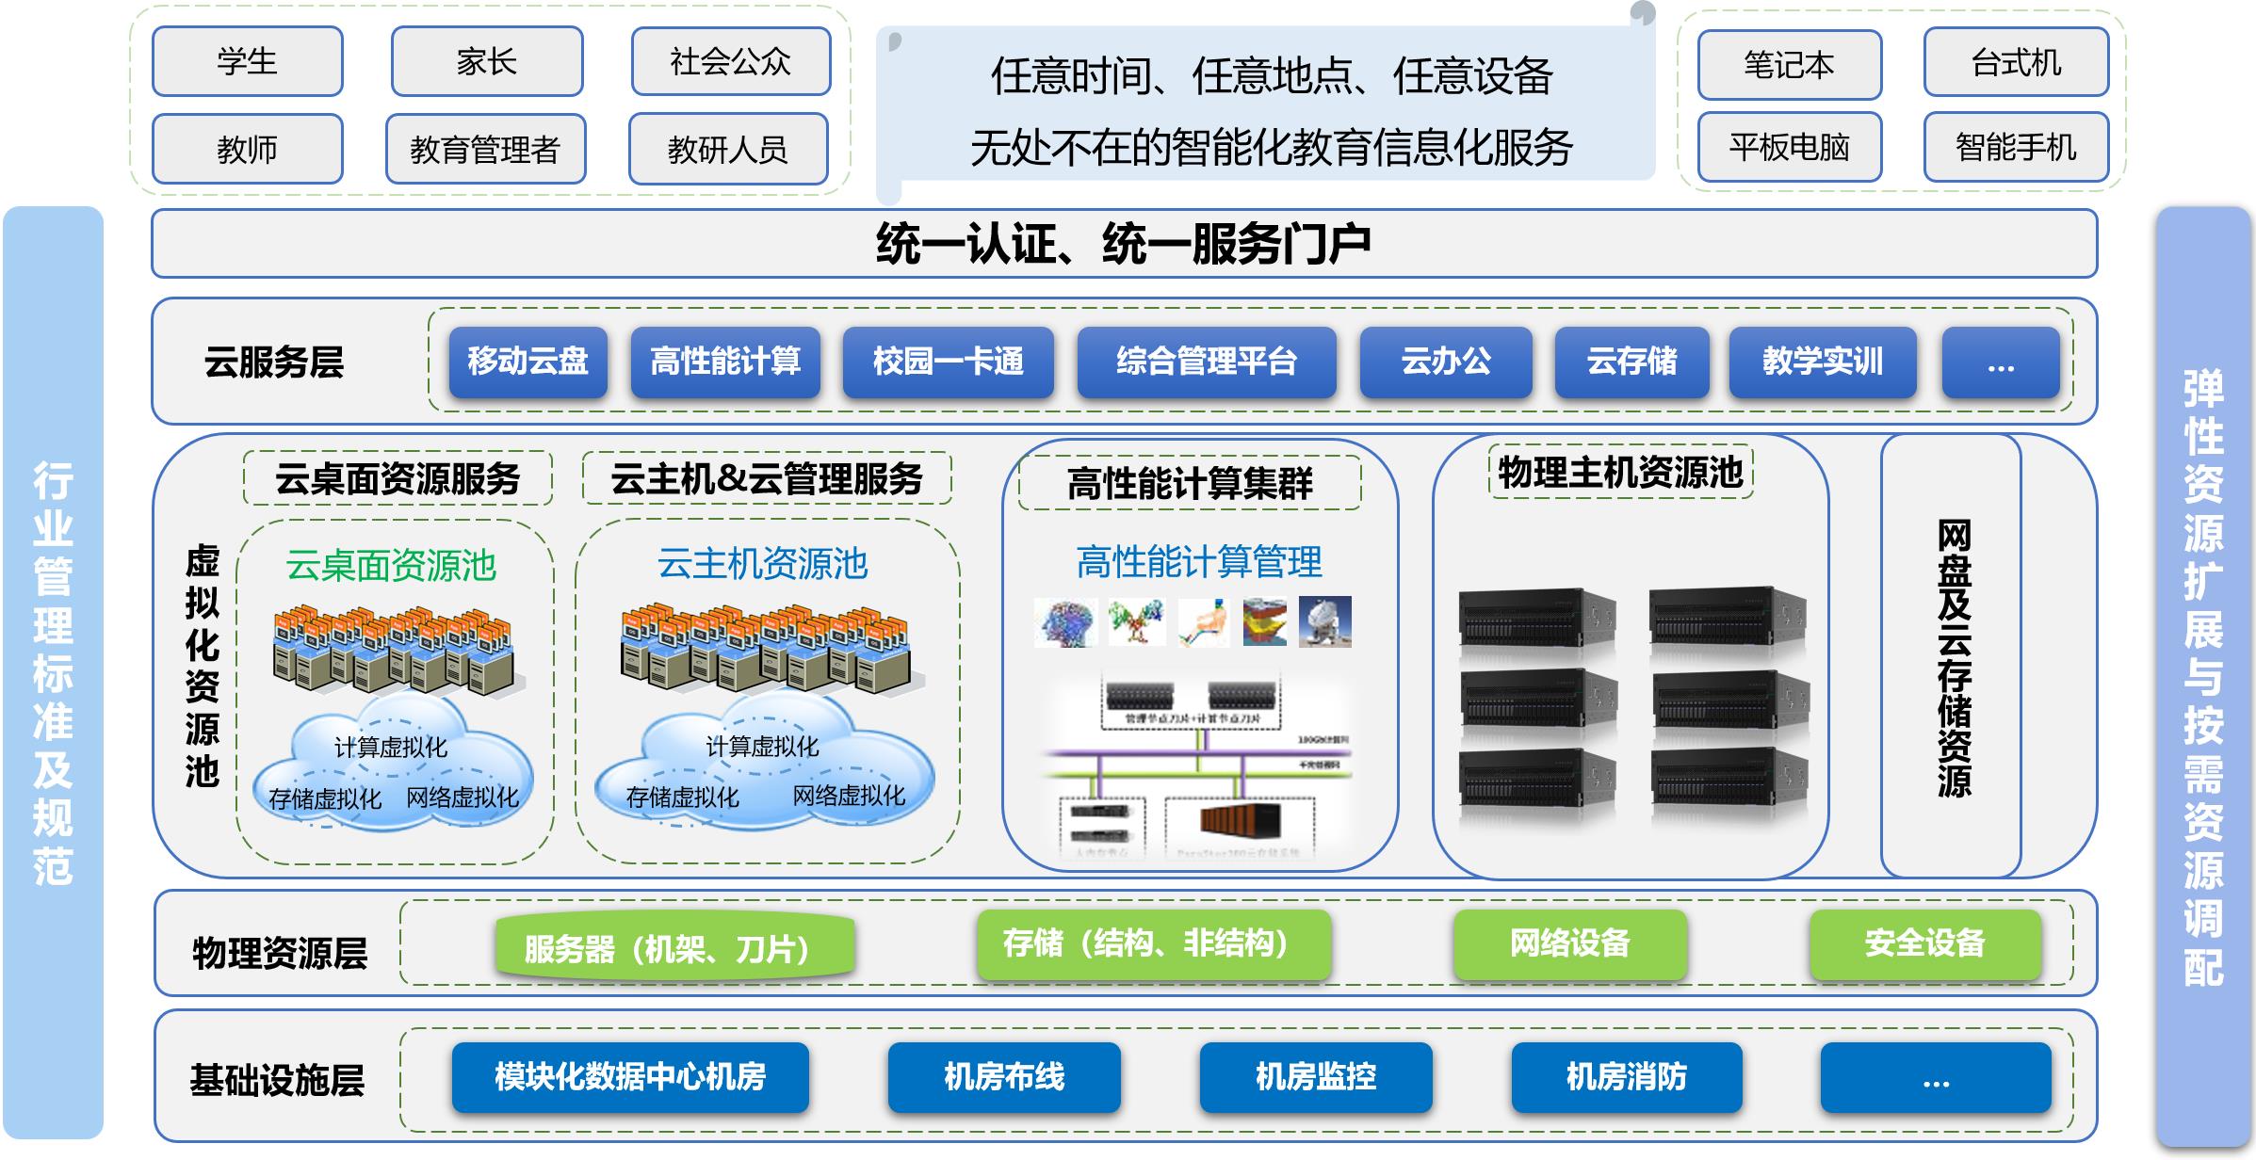
Task: Select the 移动云盘 service button
Action: click(x=527, y=362)
